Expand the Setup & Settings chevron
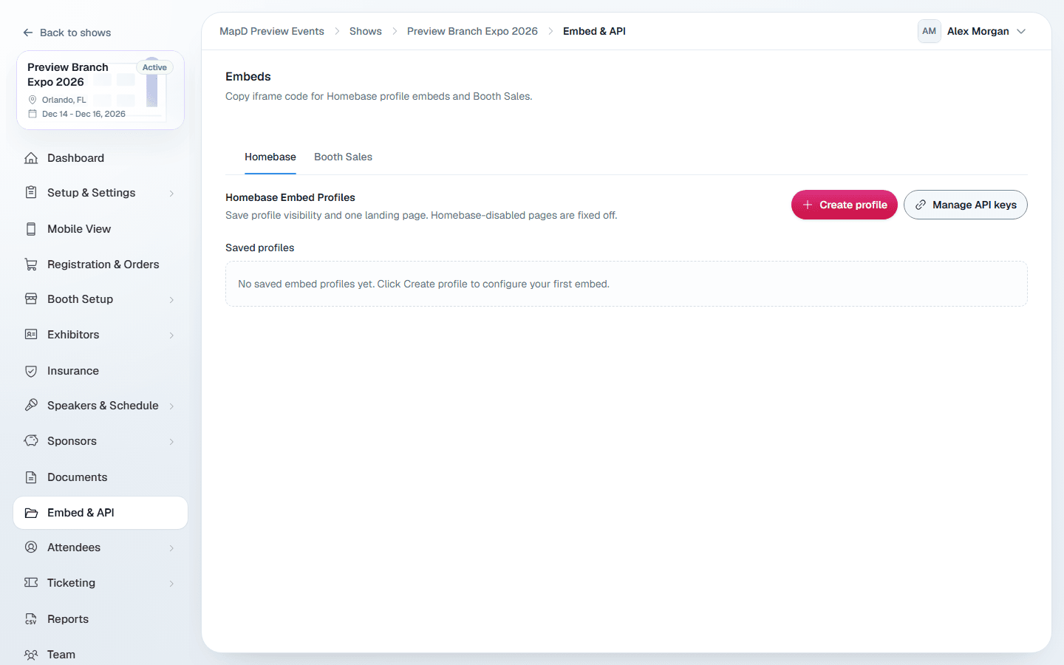This screenshot has width=1064, height=665. (x=171, y=194)
